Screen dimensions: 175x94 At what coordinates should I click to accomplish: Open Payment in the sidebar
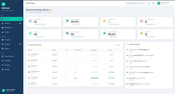(x=11, y=65)
